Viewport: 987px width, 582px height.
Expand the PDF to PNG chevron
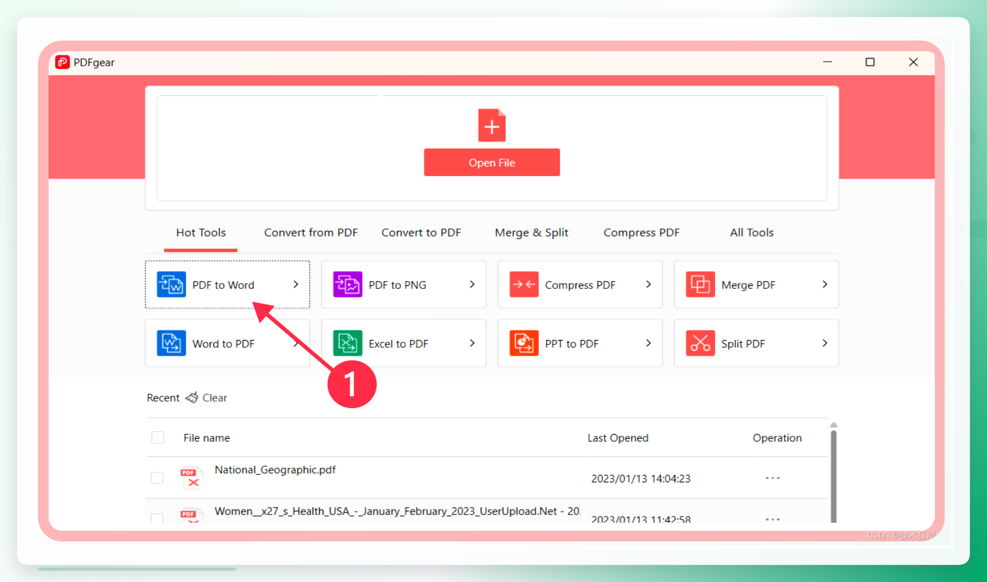[472, 284]
